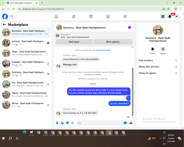The height and width of the screenshot is (147, 184).
Task: Click the browser back button
Action: pyautogui.click(x=3, y=9)
